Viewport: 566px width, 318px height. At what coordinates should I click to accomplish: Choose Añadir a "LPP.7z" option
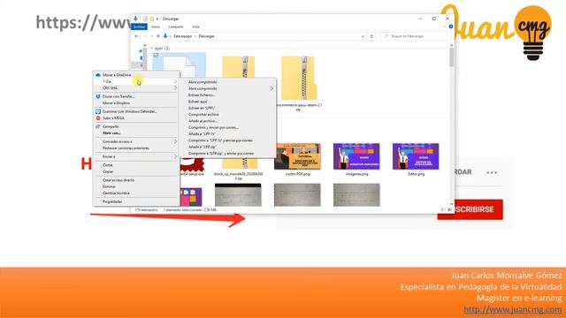tap(202, 134)
